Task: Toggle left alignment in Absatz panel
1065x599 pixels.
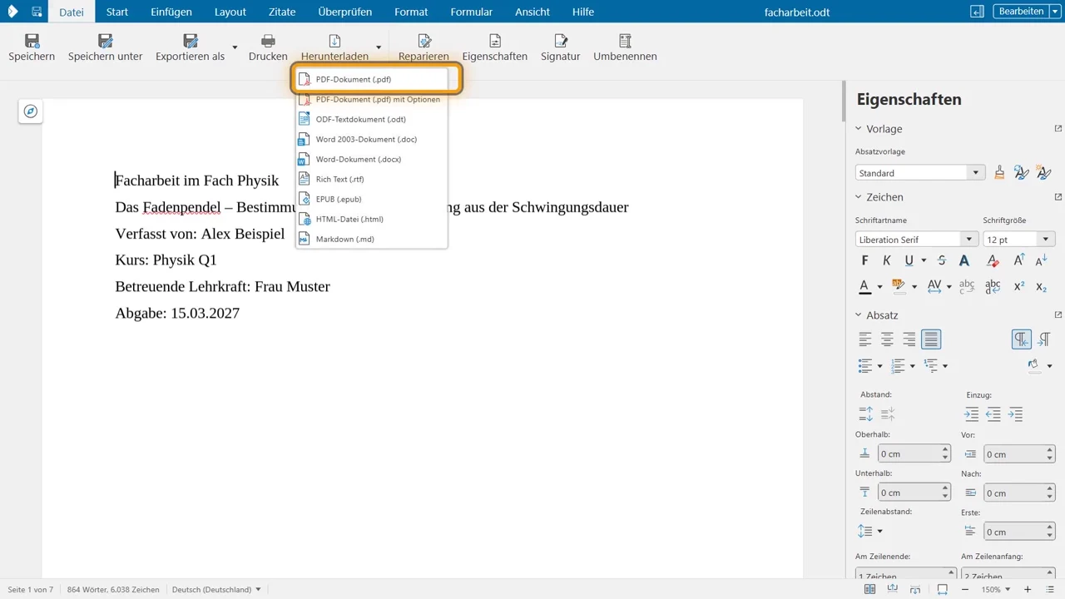Action: click(x=865, y=339)
